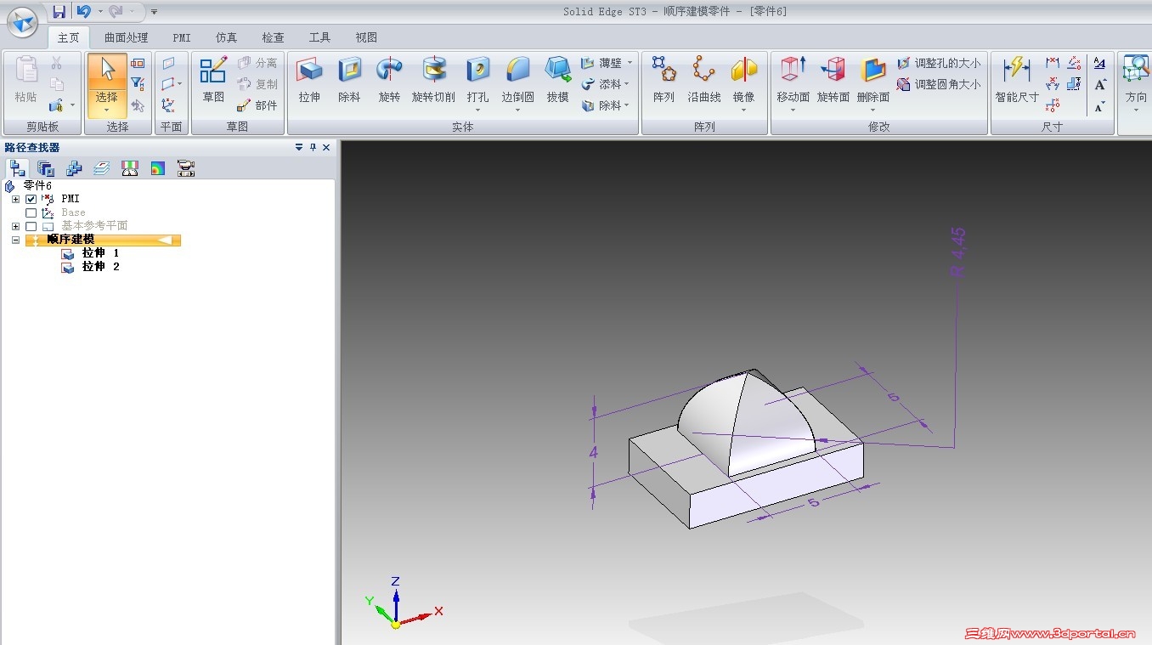Start a new 草图 sketch

(213, 82)
